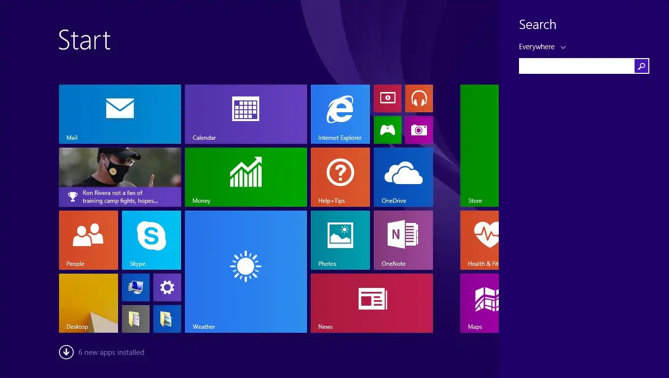Open This PC computer tile

coord(136,287)
